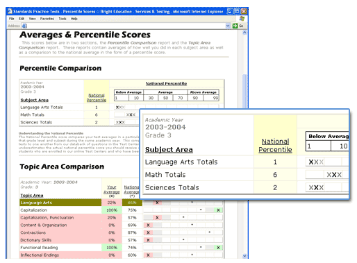The height and width of the screenshot is (263, 357).
Task: Click the National Average column link
Action: tap(131, 189)
